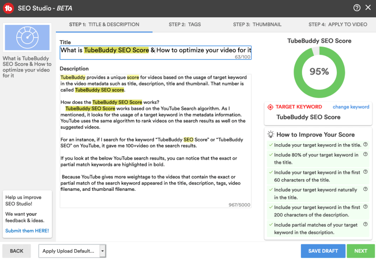Click the 'Help us improve SEO Studio!' text
The height and width of the screenshot is (260, 376).
click(x=23, y=201)
